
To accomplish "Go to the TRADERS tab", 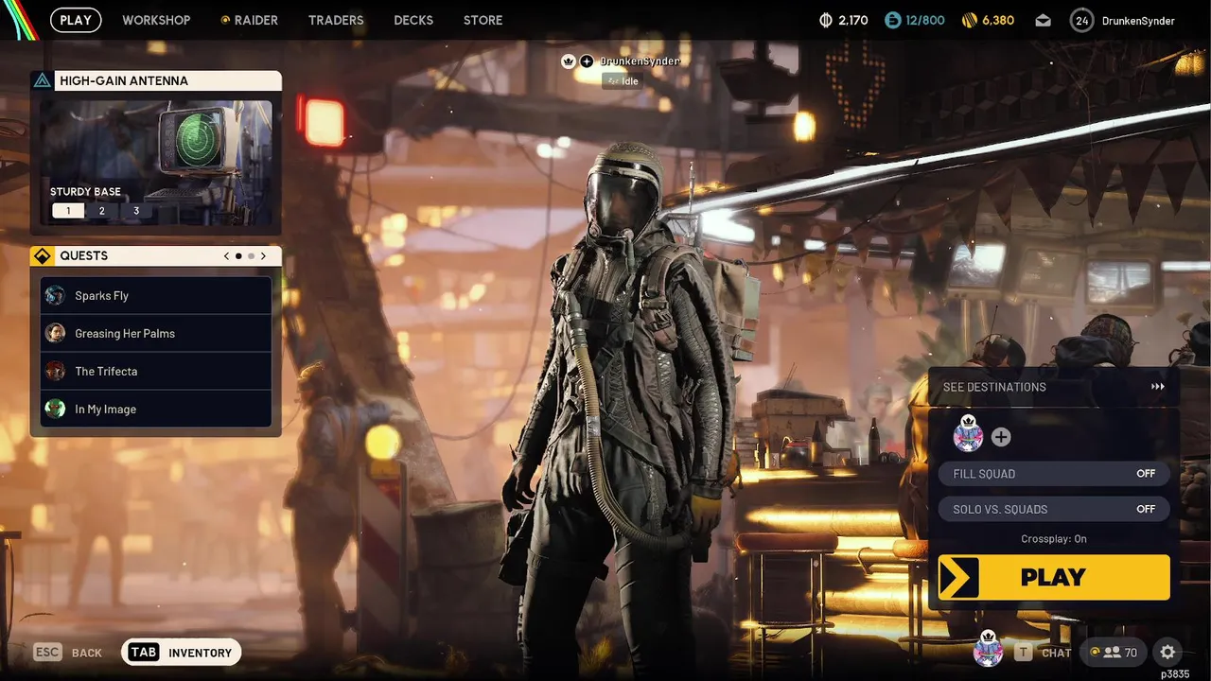I will 336,20.
